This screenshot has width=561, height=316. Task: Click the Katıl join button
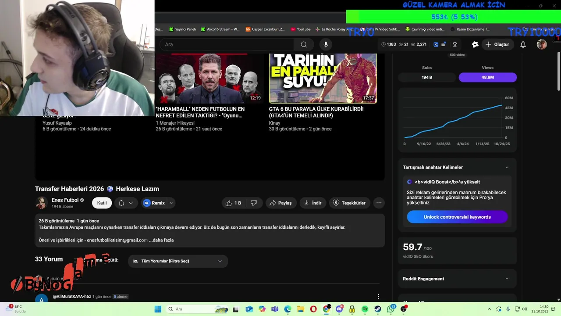click(102, 203)
